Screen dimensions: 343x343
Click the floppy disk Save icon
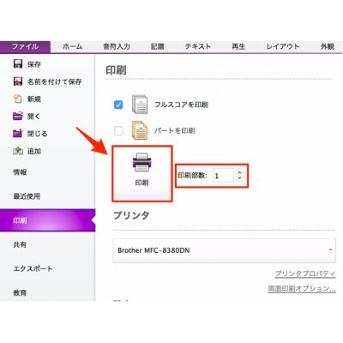[18, 63]
